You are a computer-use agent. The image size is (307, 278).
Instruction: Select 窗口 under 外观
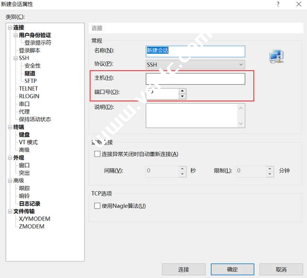click(x=24, y=165)
